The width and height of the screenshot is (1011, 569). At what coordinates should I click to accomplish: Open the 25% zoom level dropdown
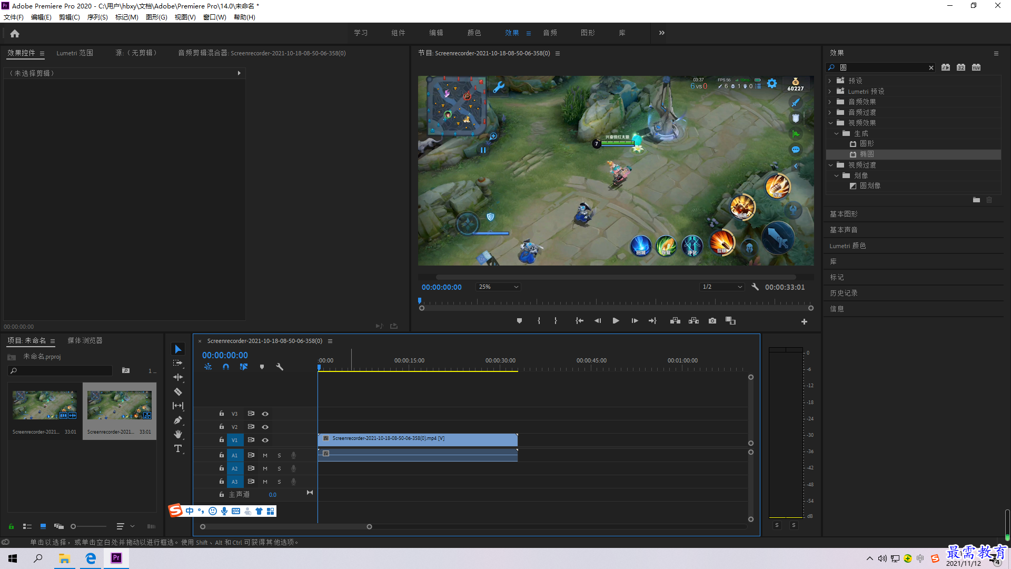coord(498,287)
